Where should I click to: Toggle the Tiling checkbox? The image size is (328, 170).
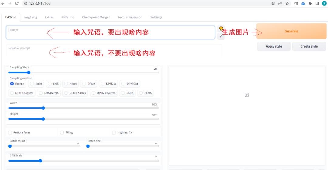(x=62, y=132)
